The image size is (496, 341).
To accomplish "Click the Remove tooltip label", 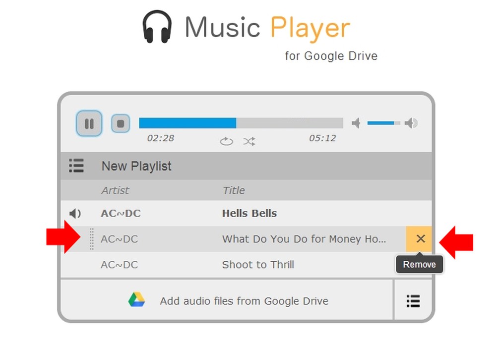I will pyautogui.click(x=419, y=265).
